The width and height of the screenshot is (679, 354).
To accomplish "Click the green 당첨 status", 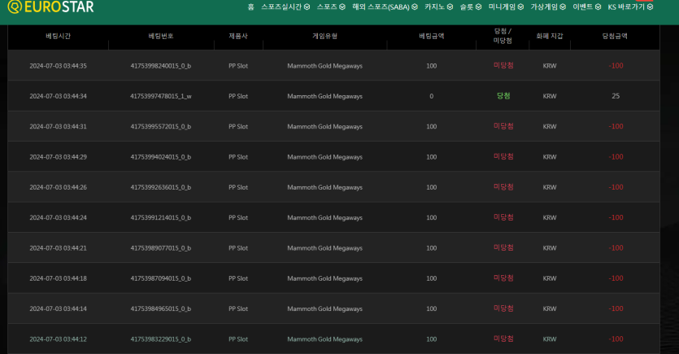I will [x=503, y=96].
